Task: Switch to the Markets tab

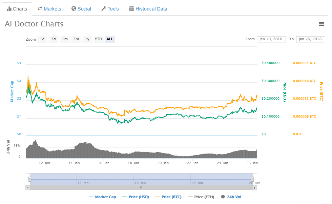Action: coord(49,9)
